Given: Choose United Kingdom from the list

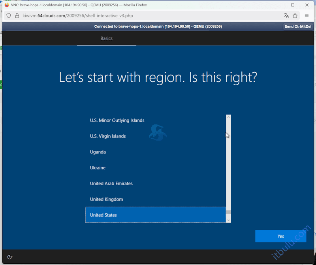Looking at the screenshot, I should (x=156, y=199).
